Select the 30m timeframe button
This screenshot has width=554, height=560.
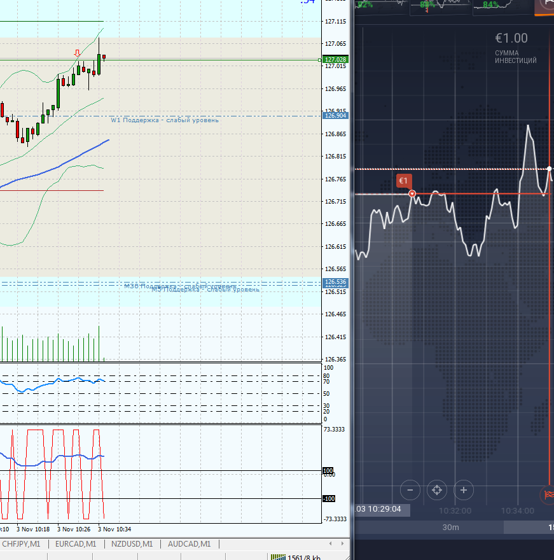pos(450,527)
